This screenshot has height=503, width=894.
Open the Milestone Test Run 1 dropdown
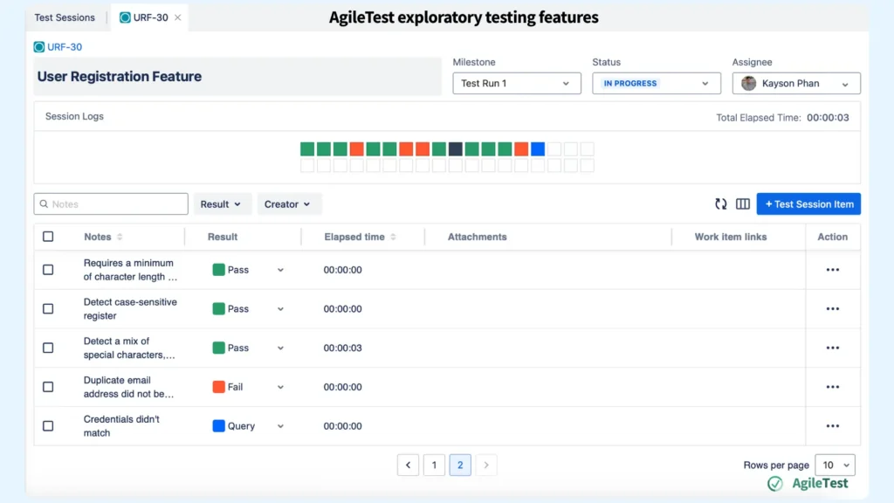(517, 83)
